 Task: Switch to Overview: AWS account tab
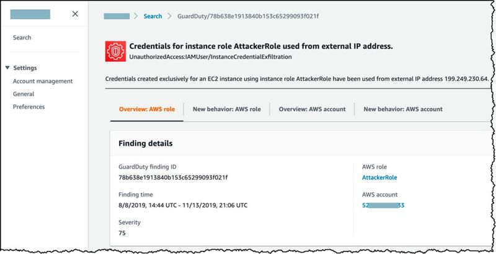312,109
